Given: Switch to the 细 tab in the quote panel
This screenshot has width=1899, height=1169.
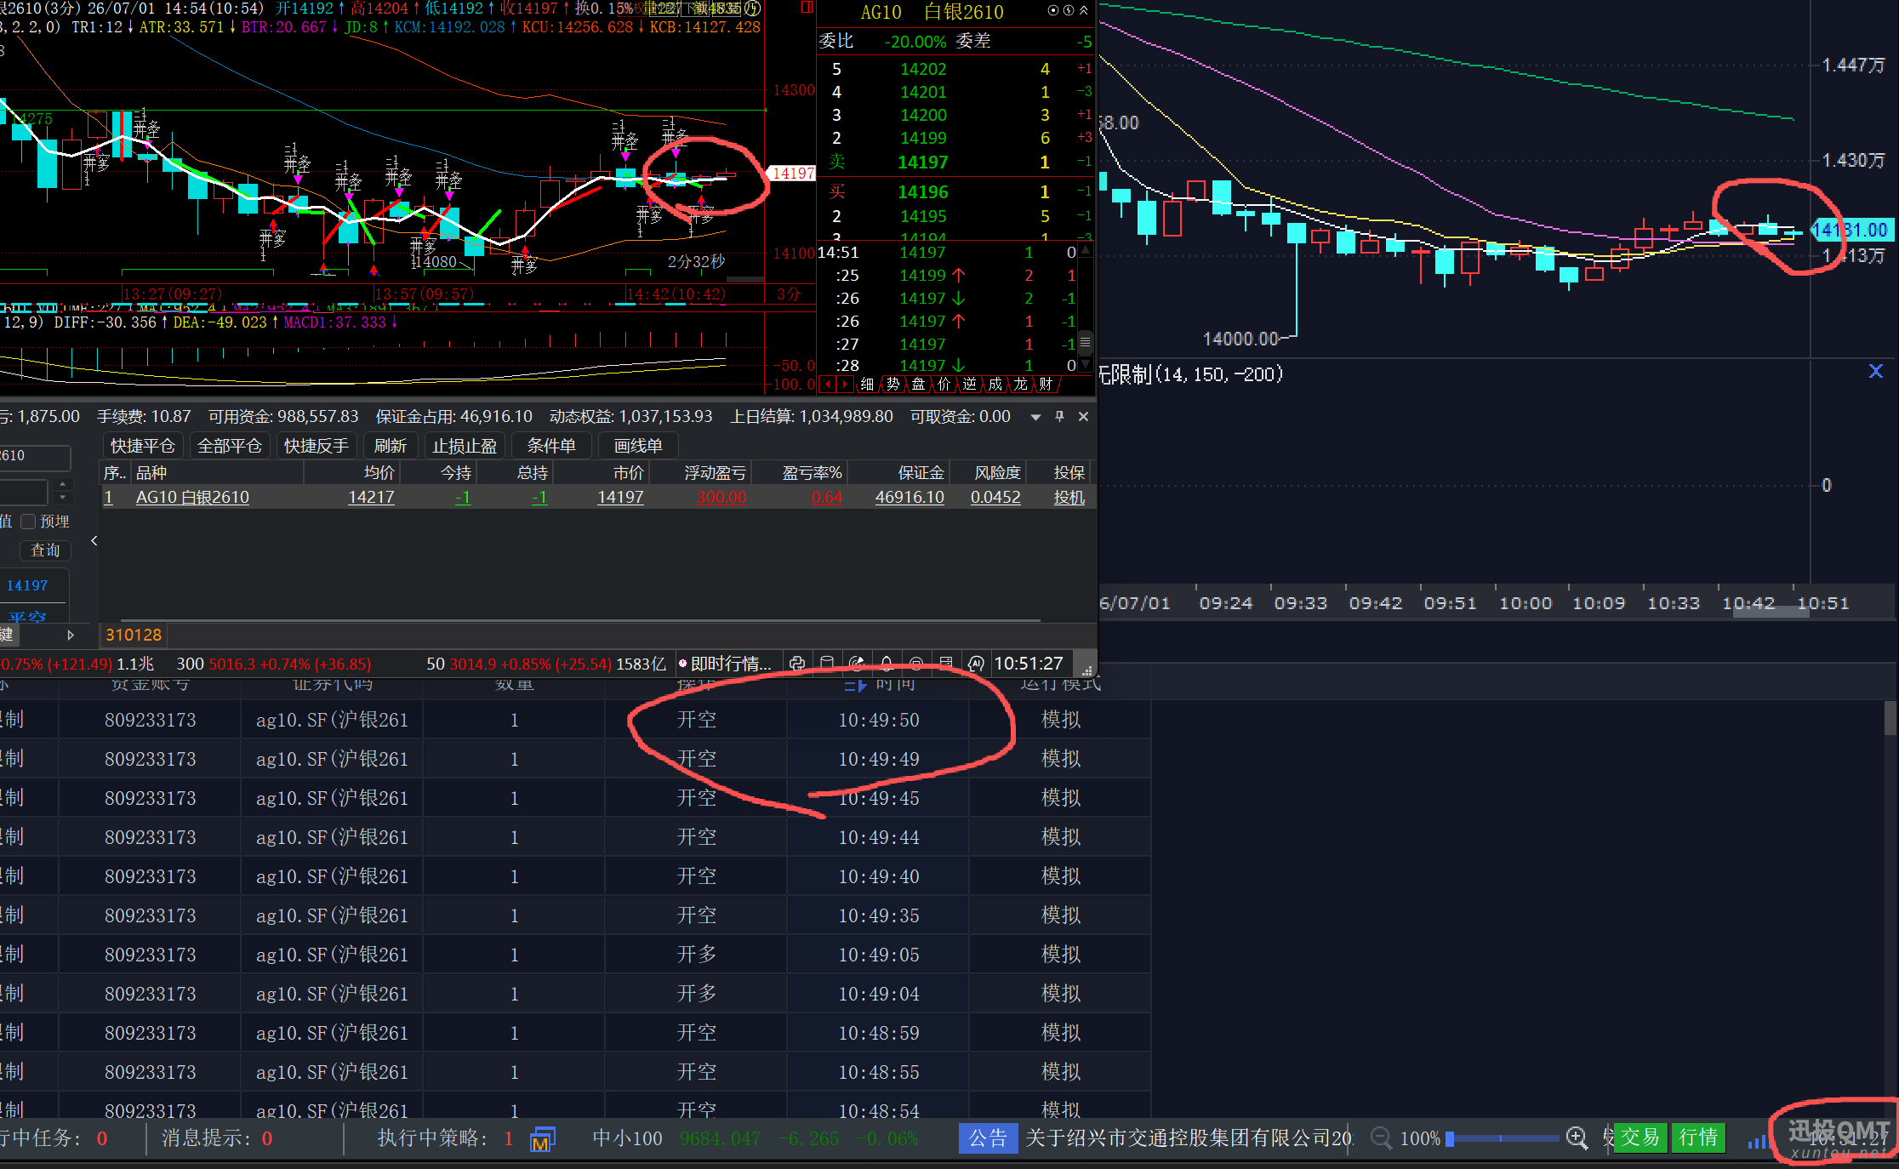Looking at the screenshot, I should pyautogui.click(x=867, y=385).
